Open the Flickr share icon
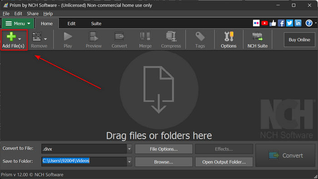The height and width of the screenshot is (179, 318). click(256, 23)
